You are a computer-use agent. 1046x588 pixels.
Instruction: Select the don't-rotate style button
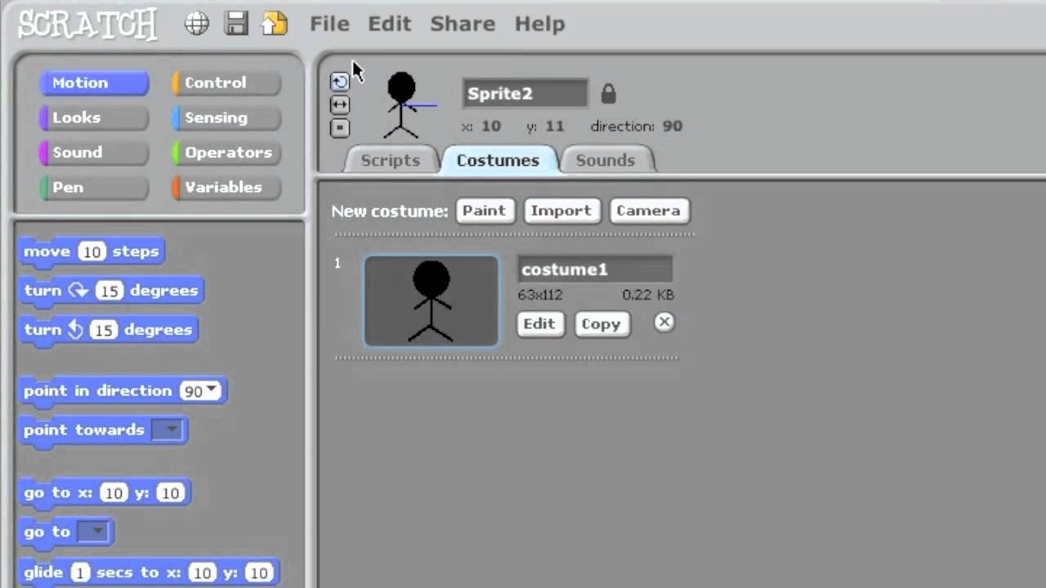(x=340, y=128)
